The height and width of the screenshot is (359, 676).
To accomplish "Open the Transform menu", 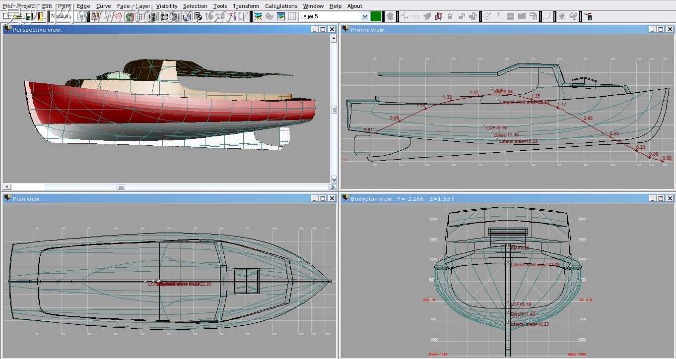I will pyautogui.click(x=246, y=6).
